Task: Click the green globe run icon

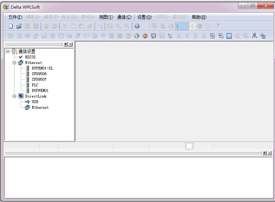Action: pos(137,36)
